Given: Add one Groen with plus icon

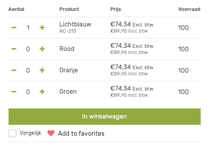Looking at the screenshot, I should click(x=42, y=92).
